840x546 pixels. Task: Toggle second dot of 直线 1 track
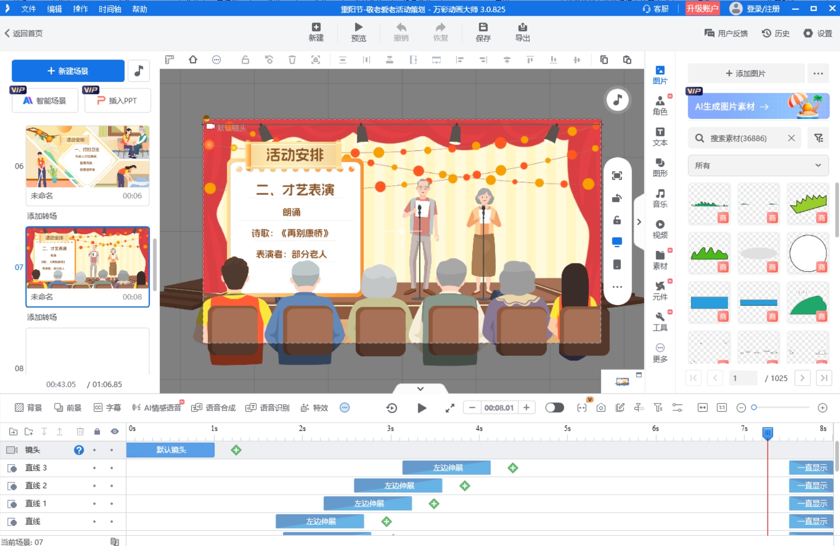coord(111,504)
